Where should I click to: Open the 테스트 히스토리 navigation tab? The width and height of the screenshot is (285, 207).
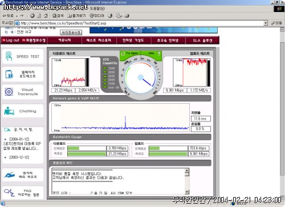coord(99,40)
